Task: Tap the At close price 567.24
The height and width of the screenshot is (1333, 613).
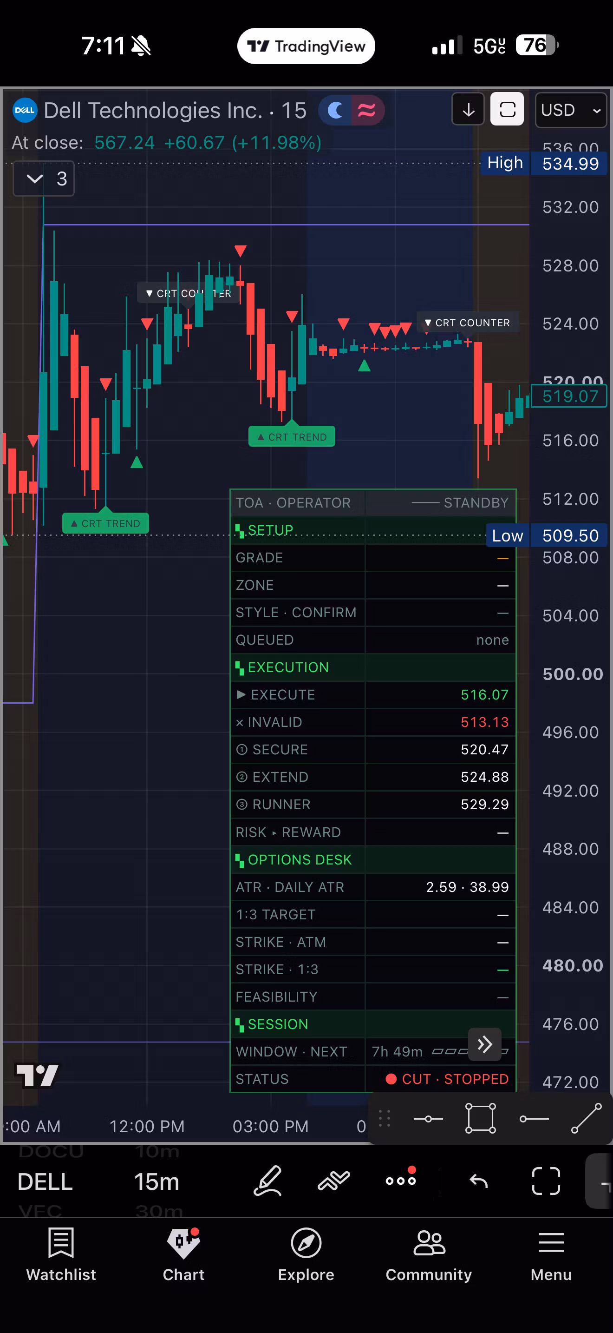Action: (124, 143)
